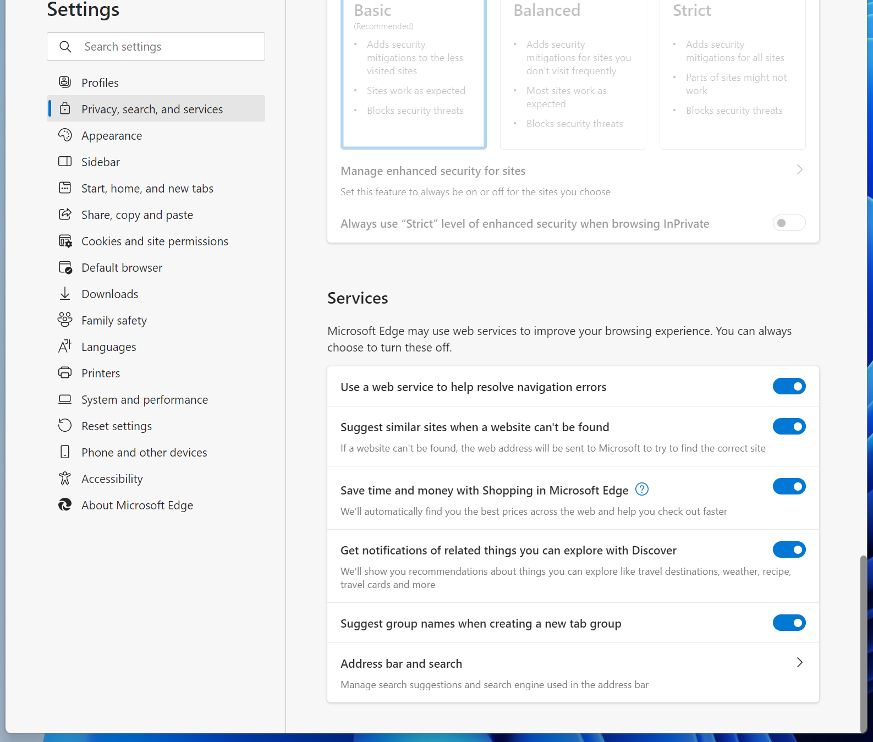
Task: Click the Accessibility figure icon
Action: [65, 479]
